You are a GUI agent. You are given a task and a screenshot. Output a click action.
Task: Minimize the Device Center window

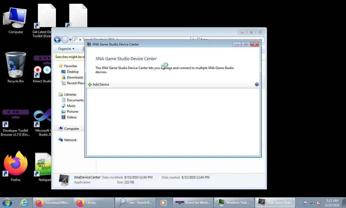(237, 44)
